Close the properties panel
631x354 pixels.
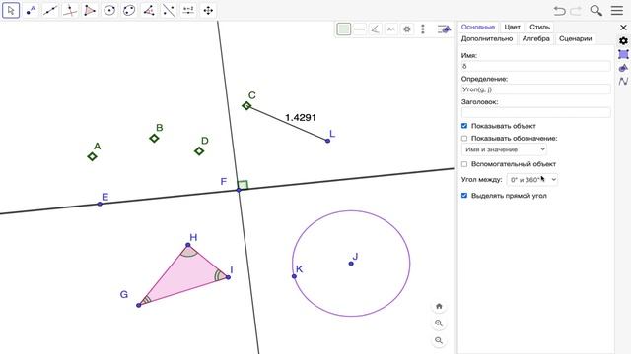coord(623,28)
